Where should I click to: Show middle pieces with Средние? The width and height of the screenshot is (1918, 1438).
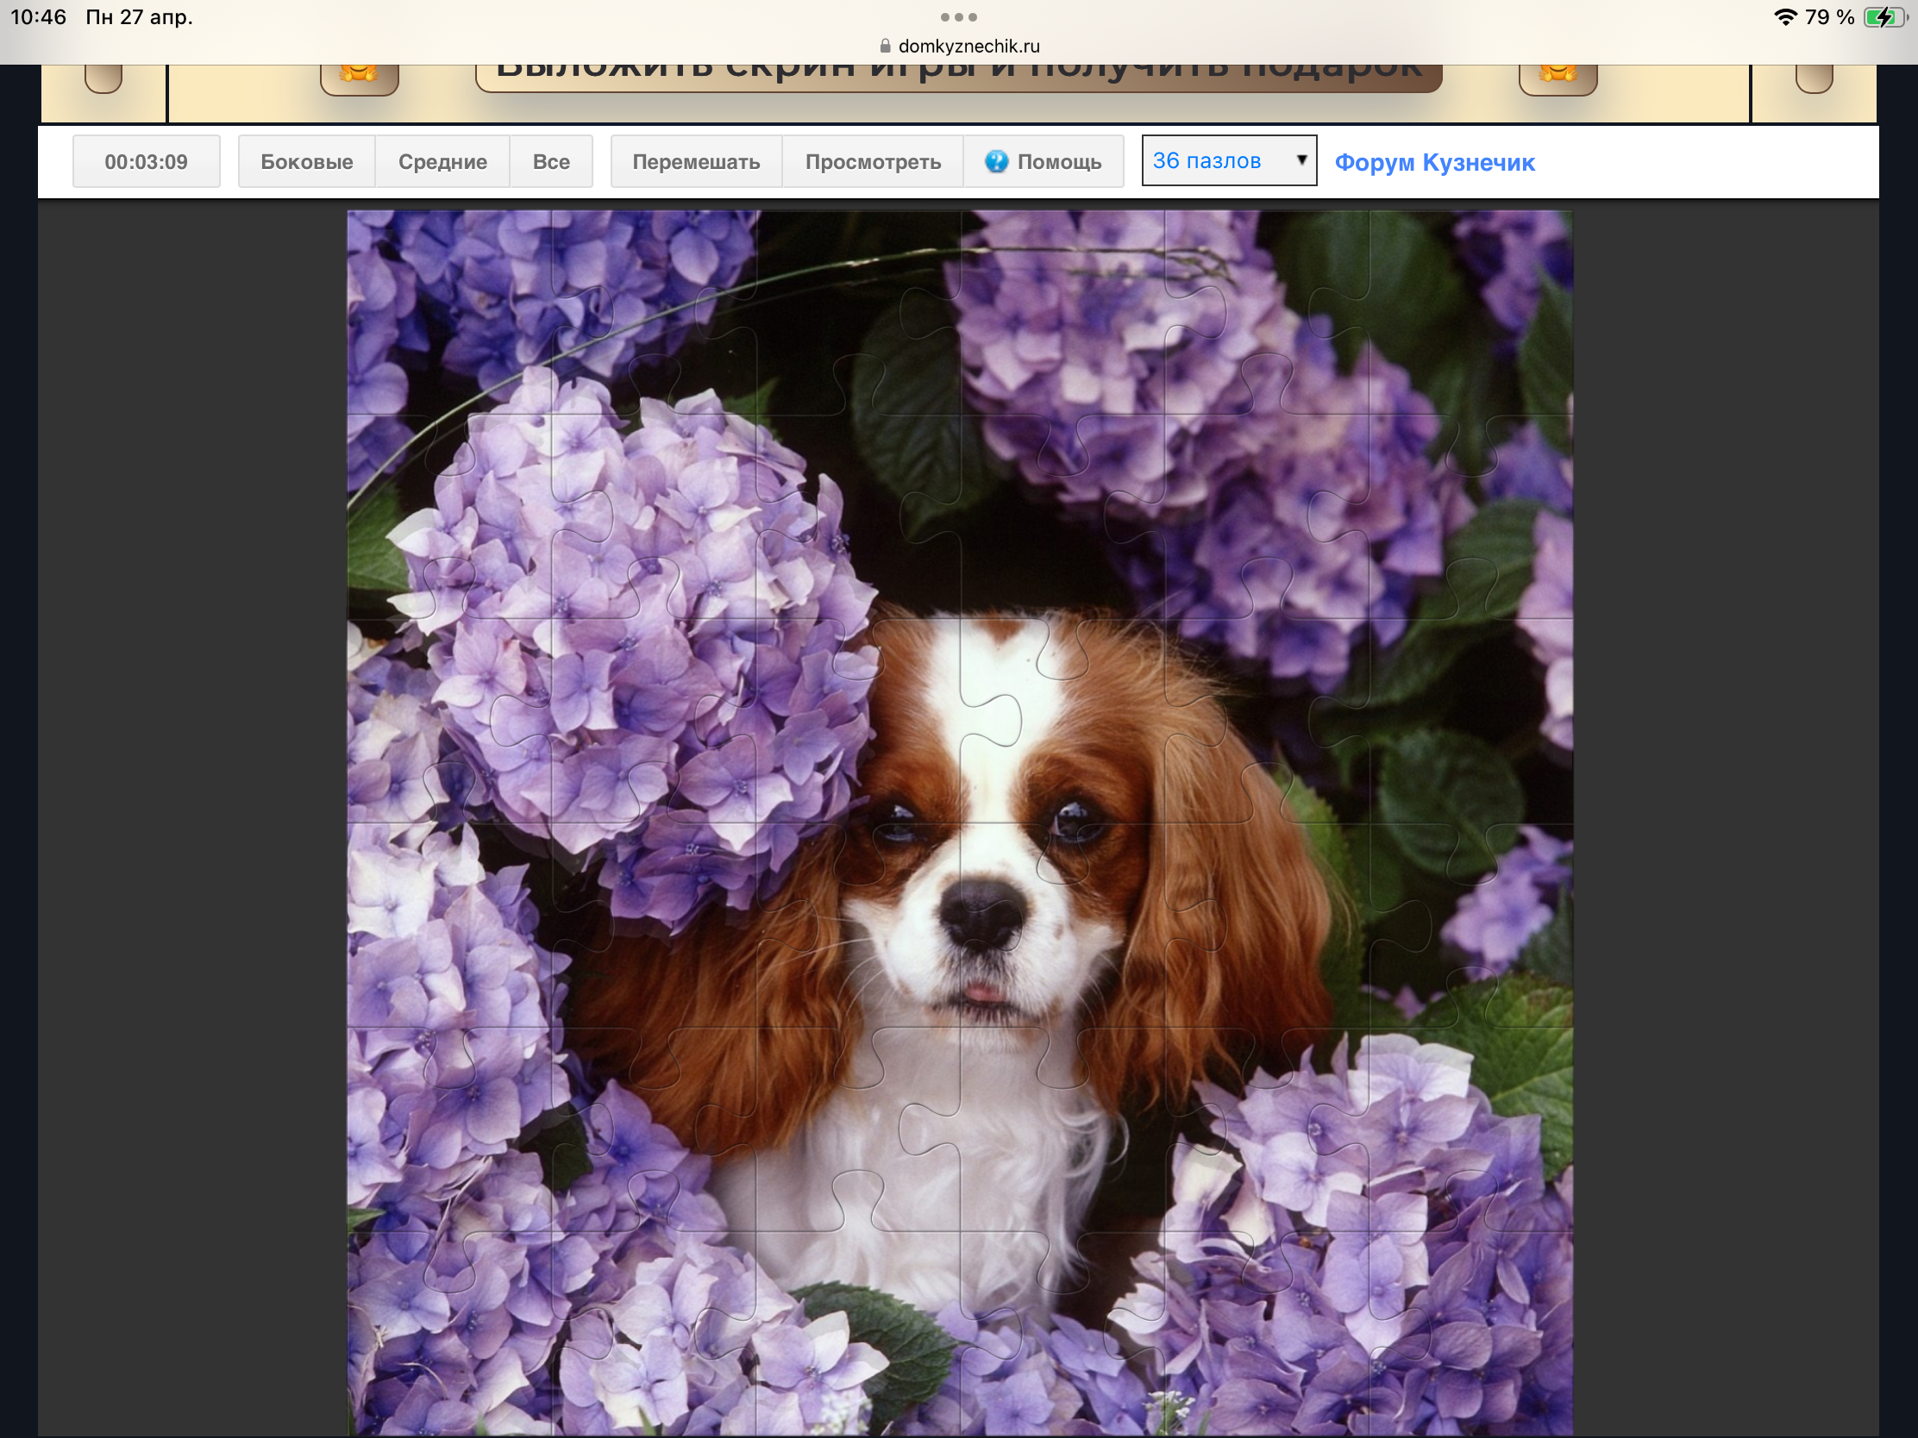coord(442,161)
